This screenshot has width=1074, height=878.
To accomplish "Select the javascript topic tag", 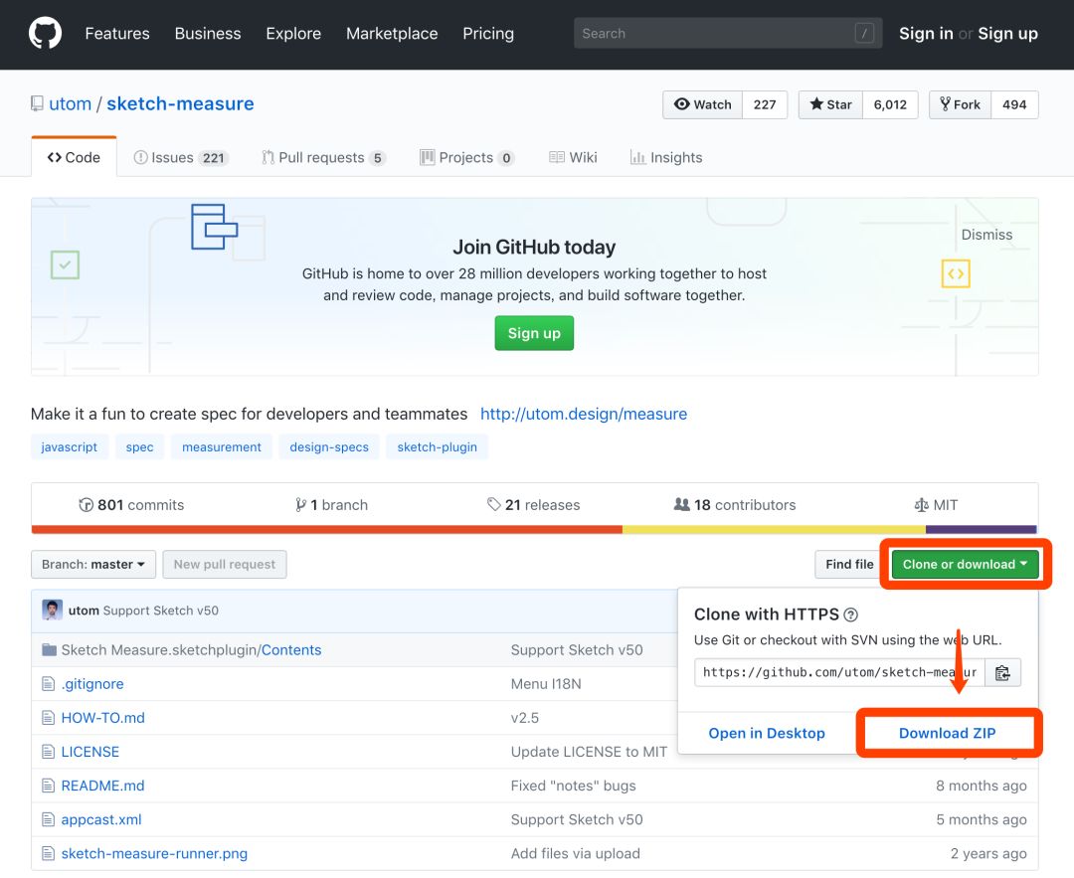I will coord(70,446).
